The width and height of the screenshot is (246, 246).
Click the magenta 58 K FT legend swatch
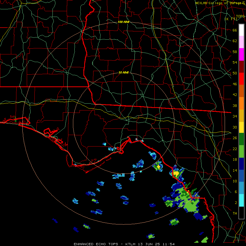tap(241, 54)
